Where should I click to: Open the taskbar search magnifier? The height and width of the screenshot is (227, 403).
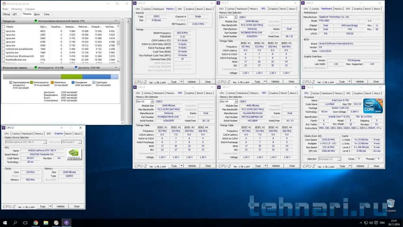tap(15, 223)
